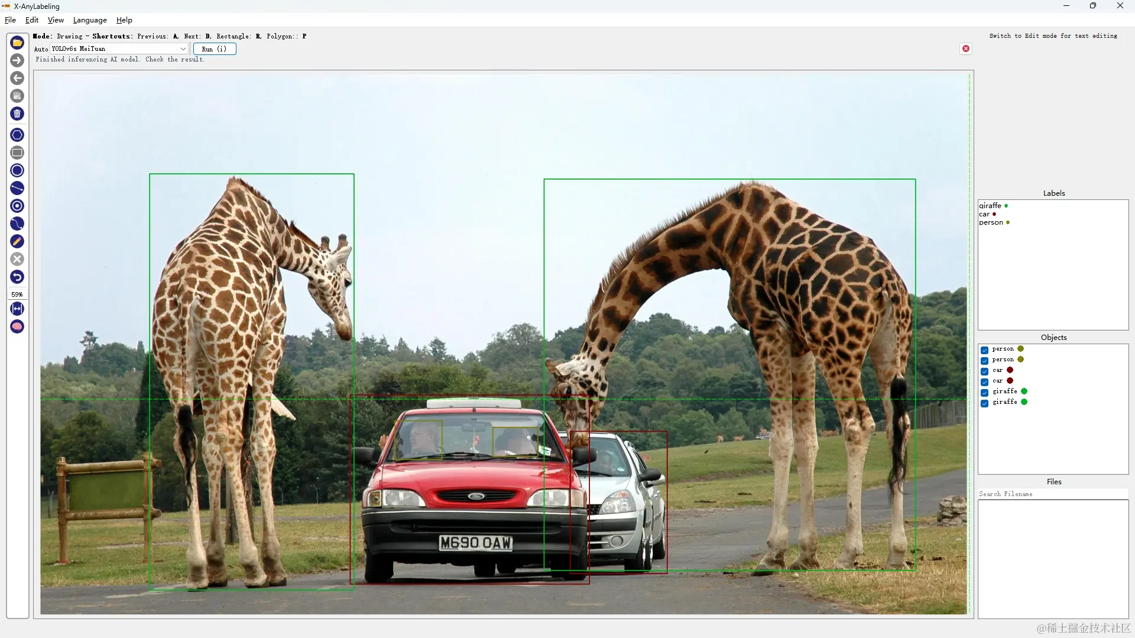Select the first person object row text
Image resolution: width=1135 pixels, height=638 pixels.
tap(1003, 349)
